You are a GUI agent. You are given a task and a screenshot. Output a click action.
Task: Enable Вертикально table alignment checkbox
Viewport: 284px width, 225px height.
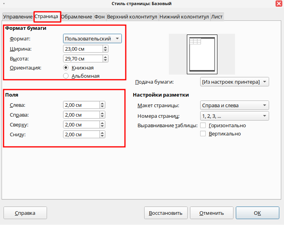[x=203, y=134]
